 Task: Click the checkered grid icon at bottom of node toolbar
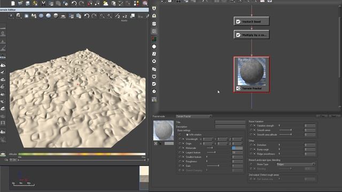coord(154,99)
